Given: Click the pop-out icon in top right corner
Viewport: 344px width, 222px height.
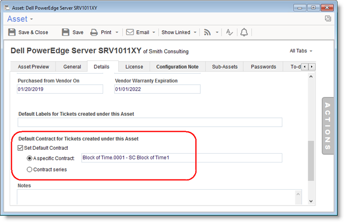Looking at the screenshot, I should [x=328, y=18].
